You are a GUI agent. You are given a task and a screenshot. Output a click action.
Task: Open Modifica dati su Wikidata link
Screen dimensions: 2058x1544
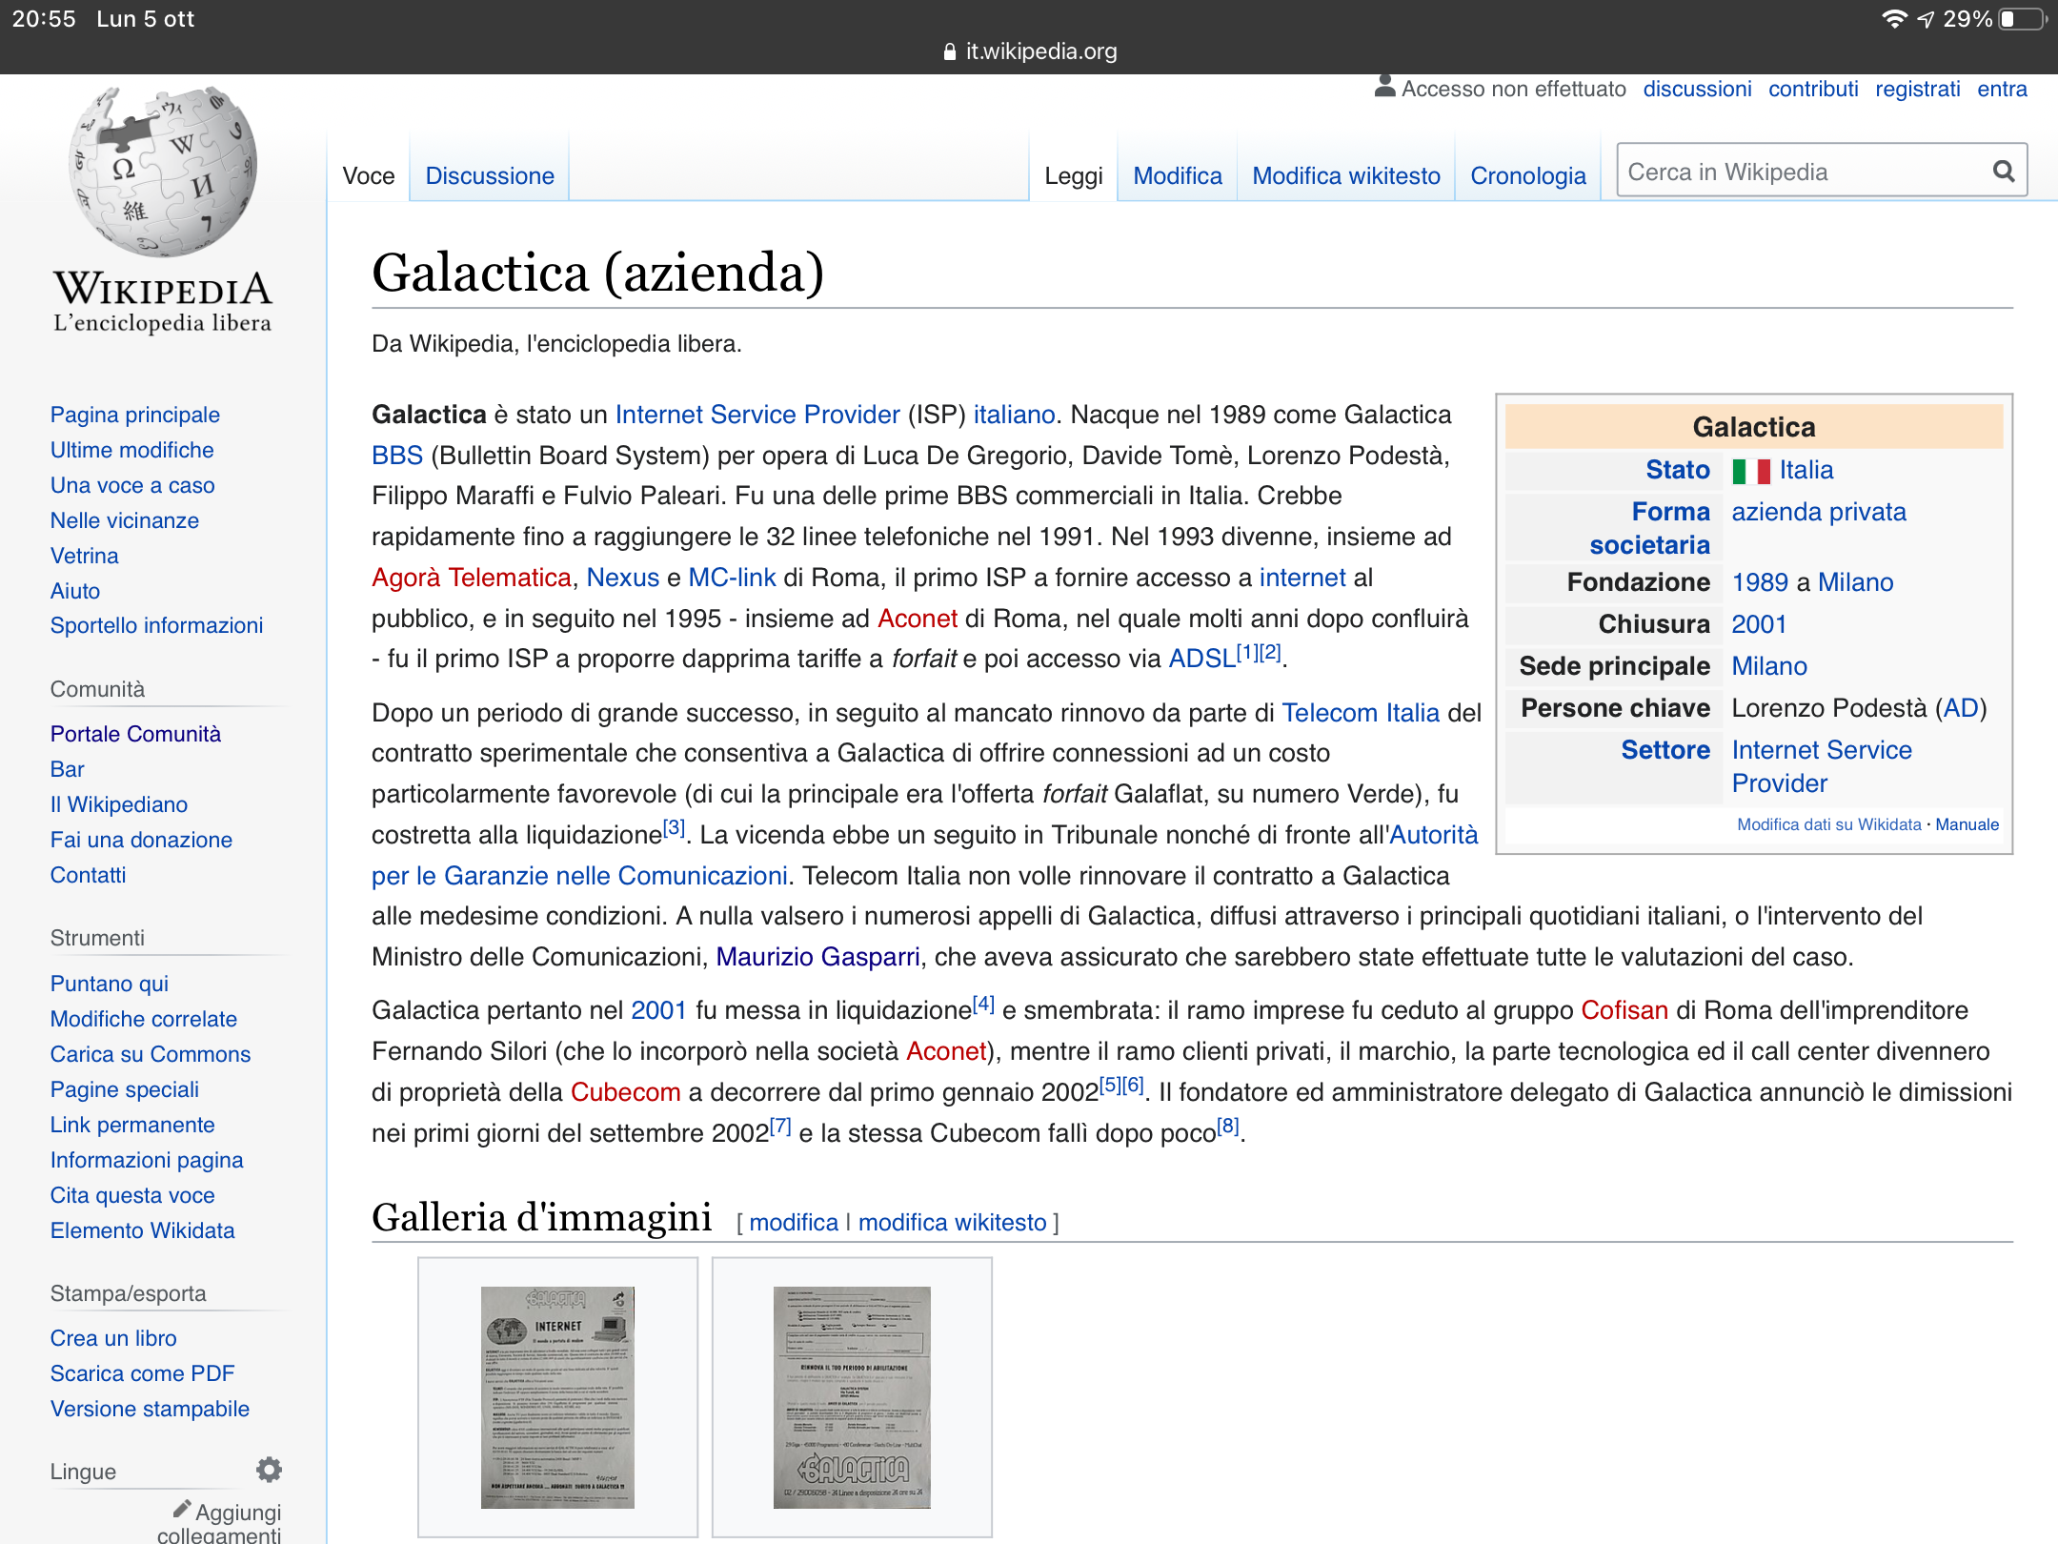click(1828, 824)
